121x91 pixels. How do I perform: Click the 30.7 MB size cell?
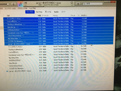click(x=83, y=70)
